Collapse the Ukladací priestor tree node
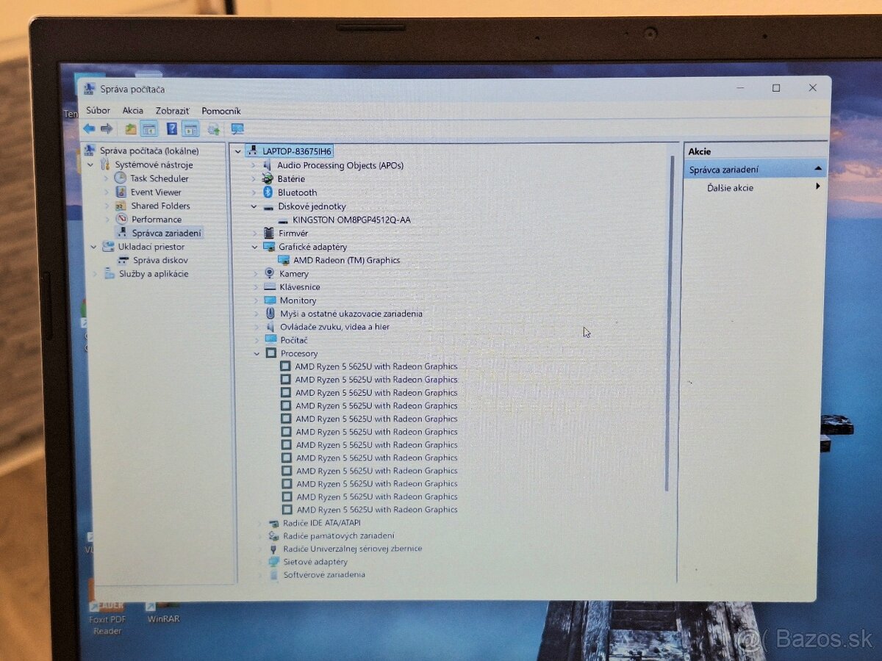 point(93,247)
